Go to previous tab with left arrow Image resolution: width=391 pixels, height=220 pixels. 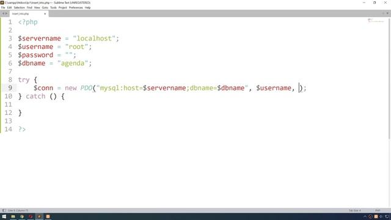click(3, 13)
